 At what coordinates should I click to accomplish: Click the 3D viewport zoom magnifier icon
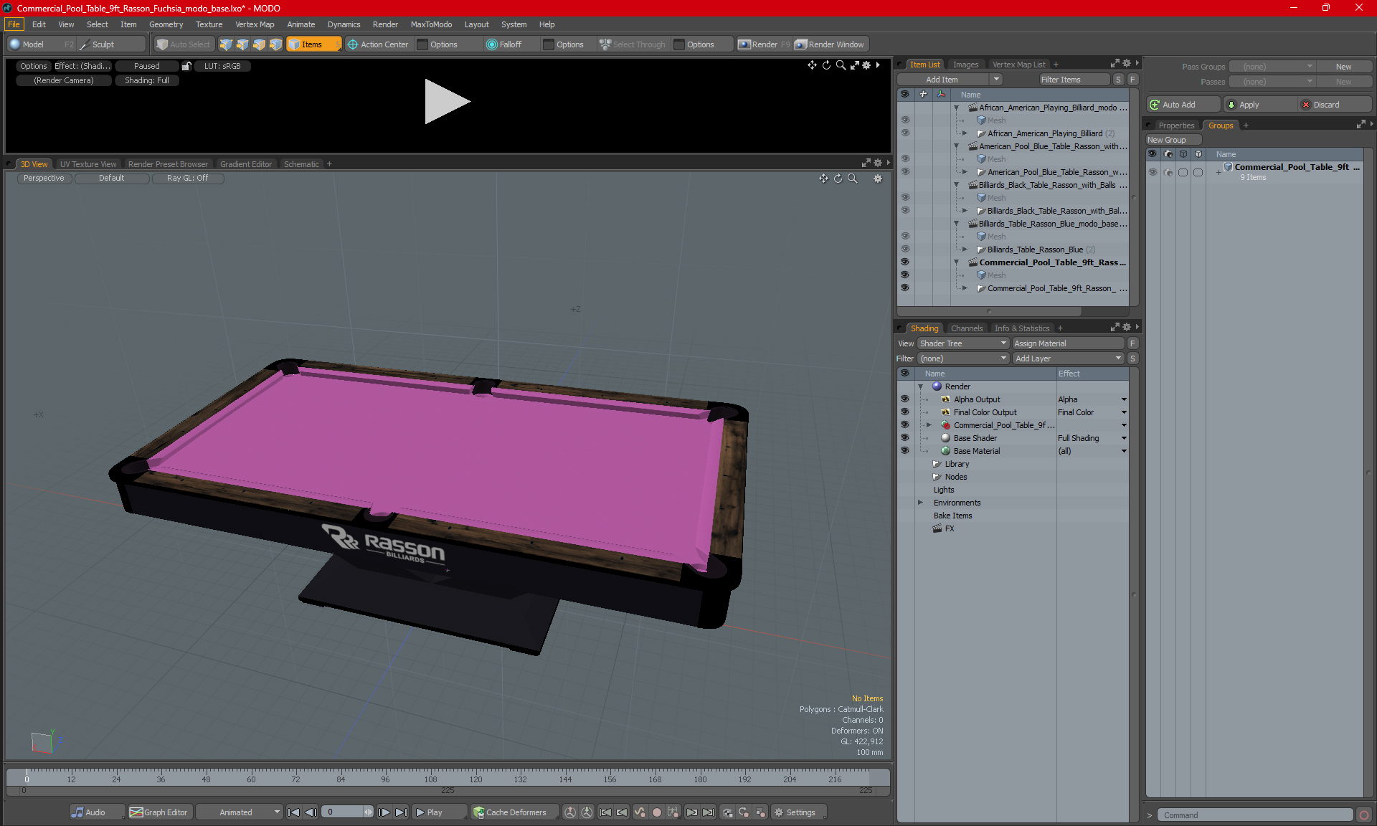click(x=853, y=179)
